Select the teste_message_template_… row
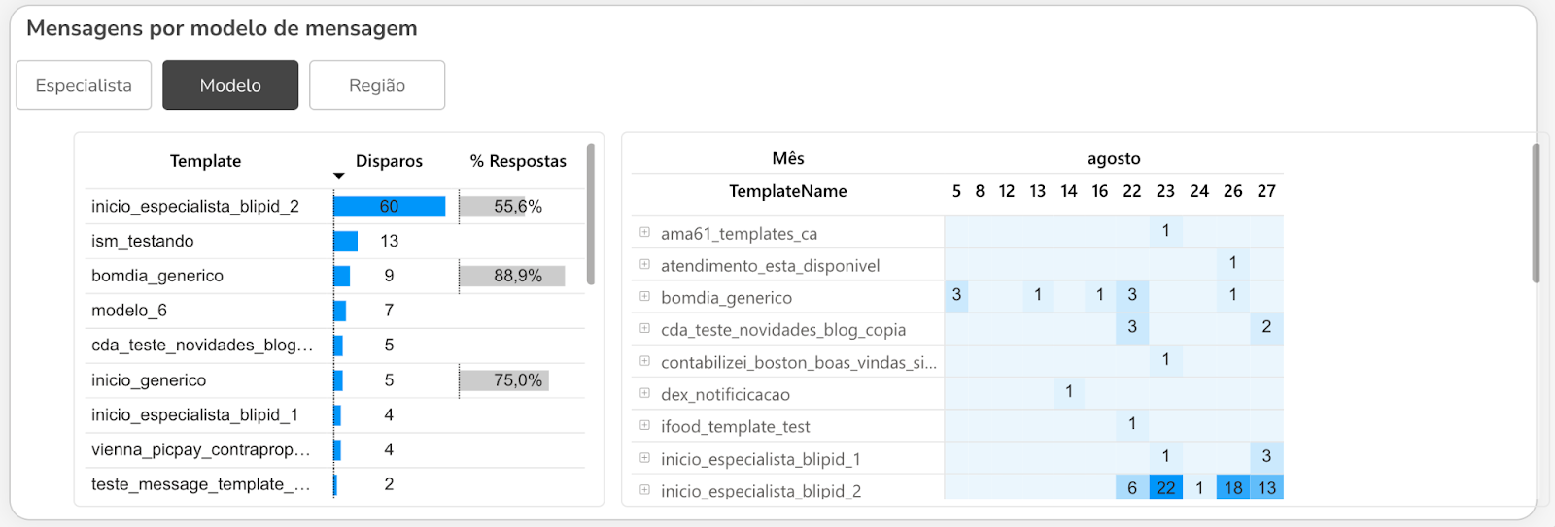Image resolution: width=1555 pixels, height=527 pixels. coord(201,484)
